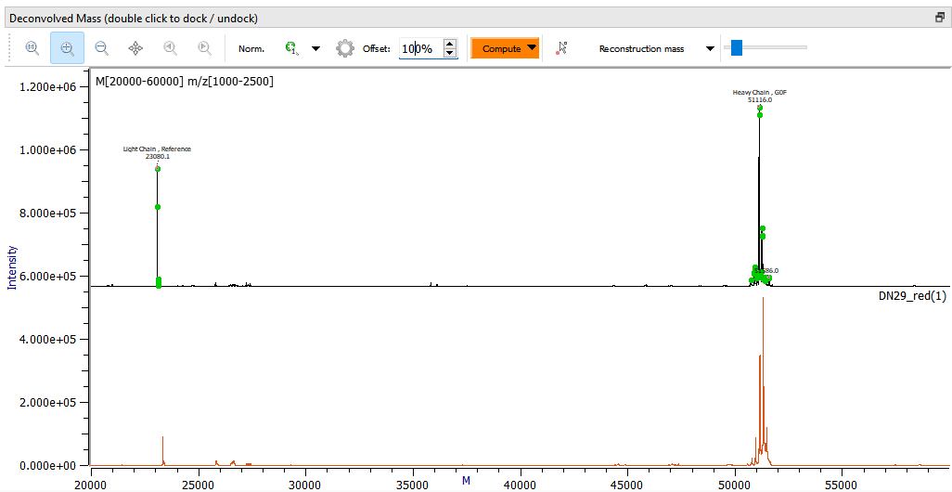This screenshot has width=952, height=492.
Task: Click the 51116.0 mass value label
Action: coord(760,99)
